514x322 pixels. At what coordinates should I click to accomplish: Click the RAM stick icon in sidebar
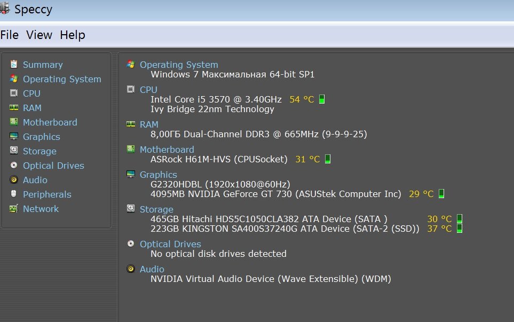(14, 107)
